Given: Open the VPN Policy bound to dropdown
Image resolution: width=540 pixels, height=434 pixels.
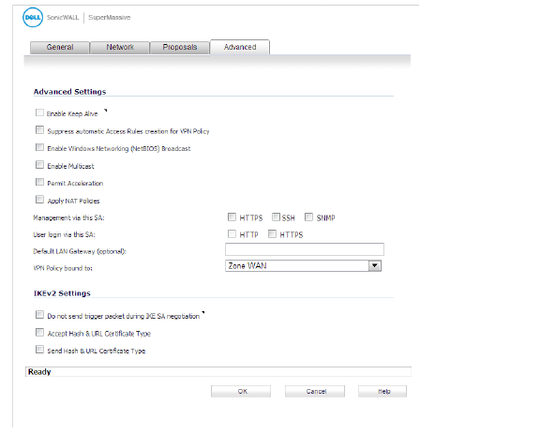Looking at the screenshot, I should [x=303, y=266].
